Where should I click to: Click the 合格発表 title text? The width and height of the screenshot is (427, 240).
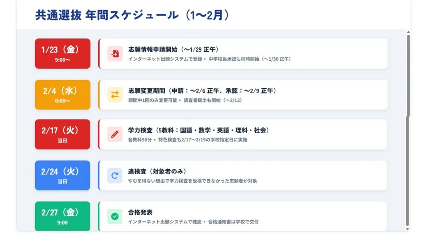tap(140, 212)
